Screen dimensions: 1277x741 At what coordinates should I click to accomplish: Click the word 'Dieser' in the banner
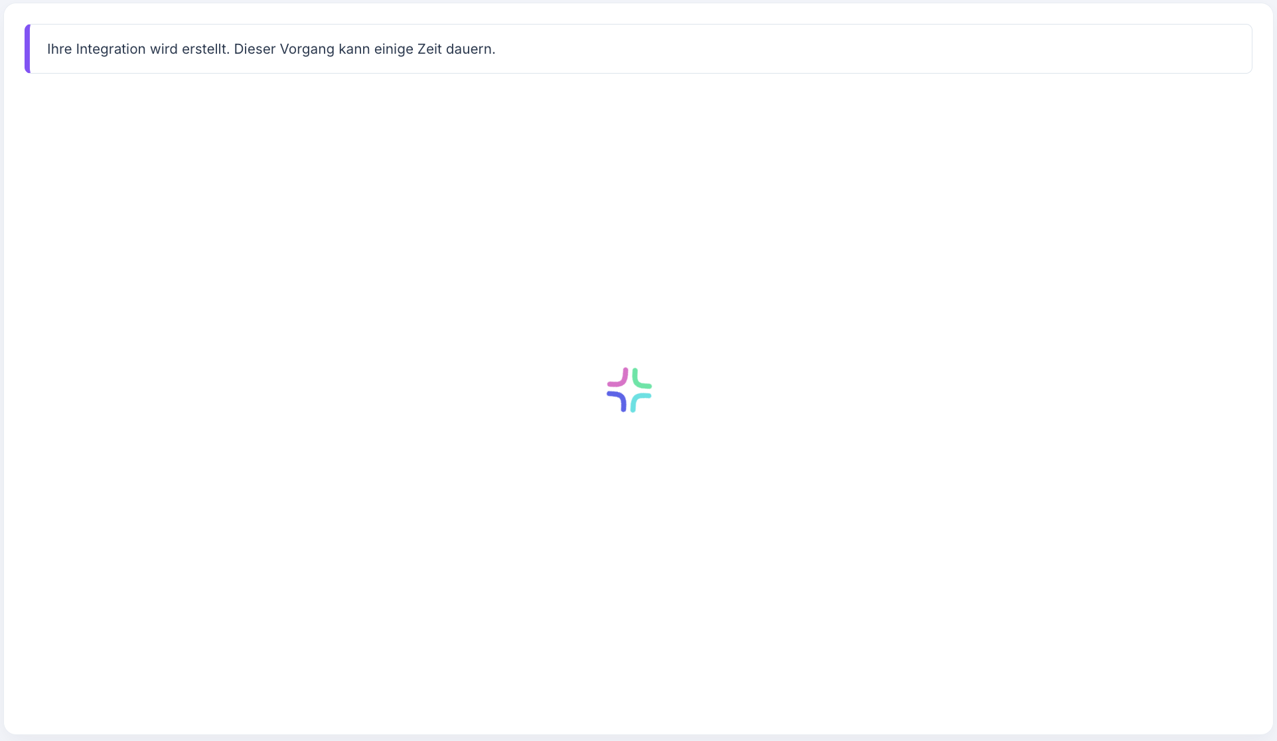(x=254, y=49)
